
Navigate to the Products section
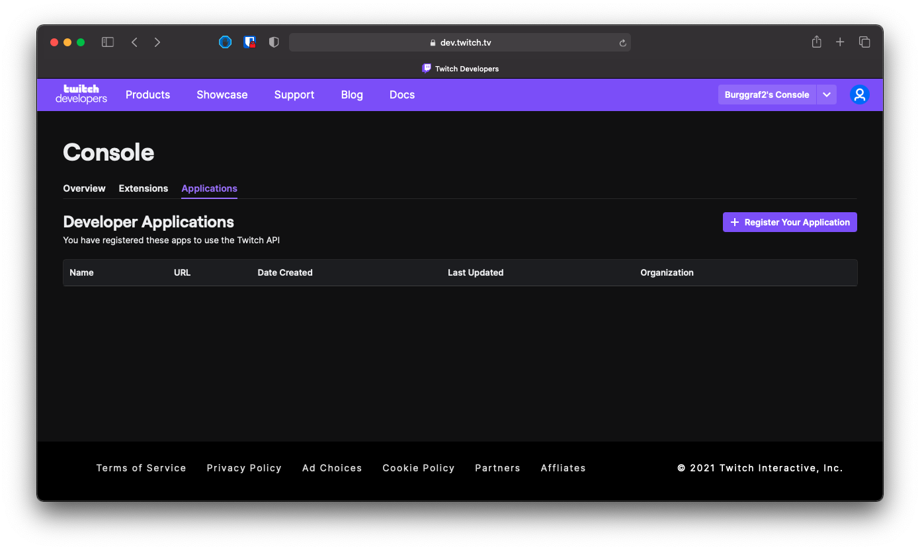point(147,95)
